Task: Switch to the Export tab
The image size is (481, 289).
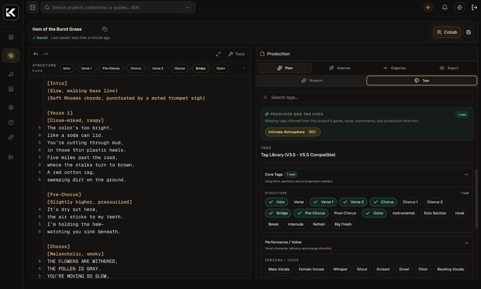Action: (x=449, y=68)
